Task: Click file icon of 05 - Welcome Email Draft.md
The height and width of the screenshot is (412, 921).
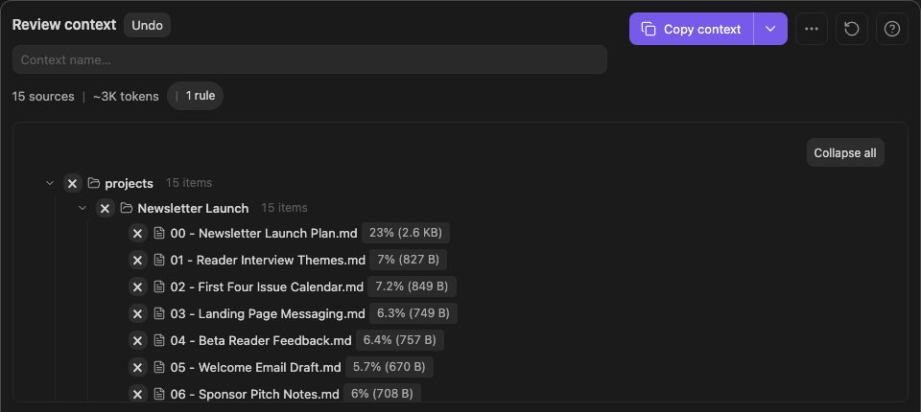Action: (158, 367)
